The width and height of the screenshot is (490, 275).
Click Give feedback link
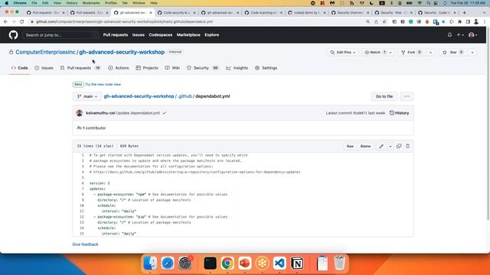click(85, 244)
